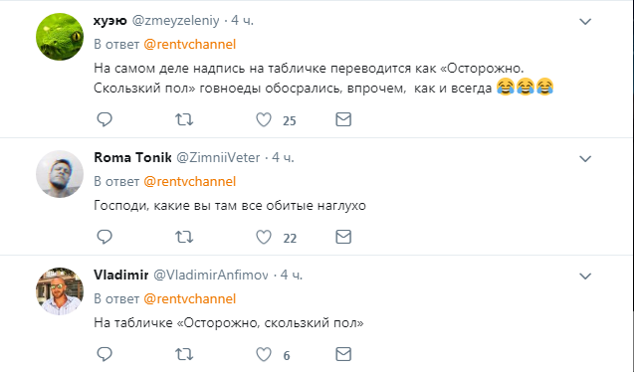
Task: Share Roma Tonik's tweet via message icon
Action: (x=343, y=237)
